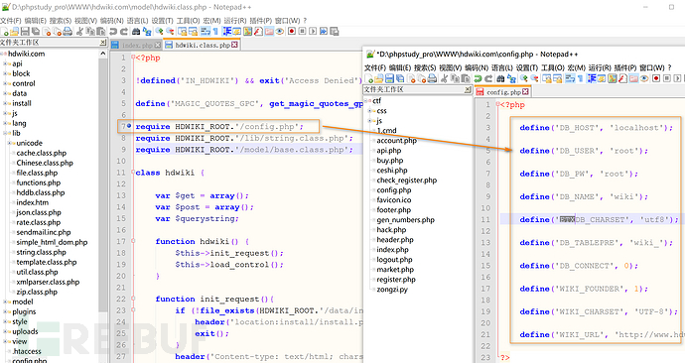
Task: Click Save recorded macro icon in hdwiki.class.php window
Action: pyautogui.click(x=335, y=32)
